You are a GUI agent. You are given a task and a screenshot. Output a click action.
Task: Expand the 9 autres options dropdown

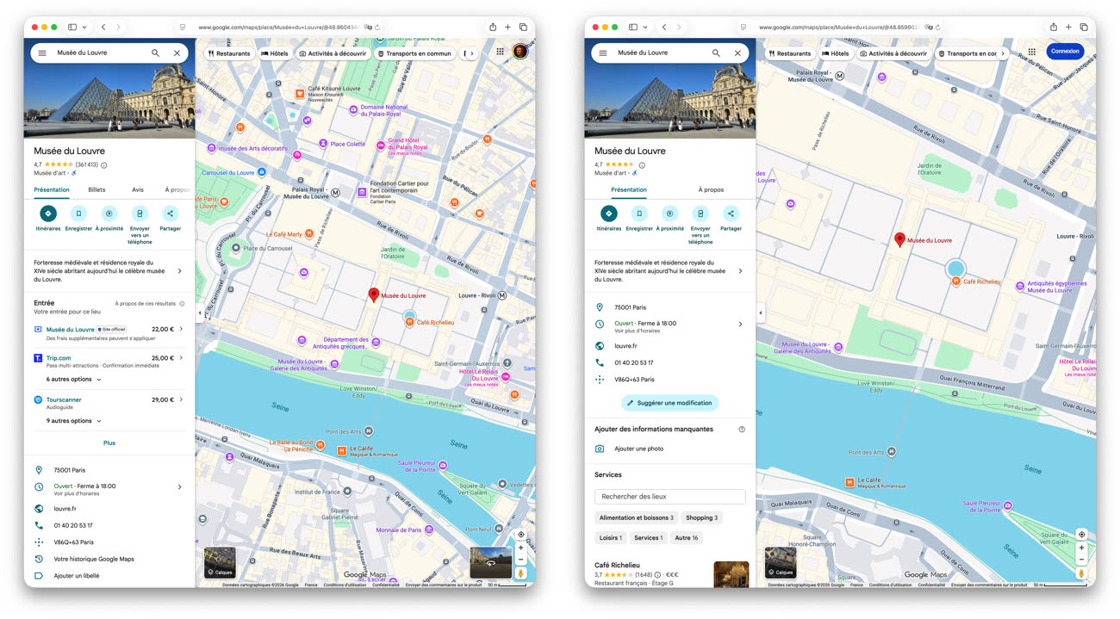point(74,421)
